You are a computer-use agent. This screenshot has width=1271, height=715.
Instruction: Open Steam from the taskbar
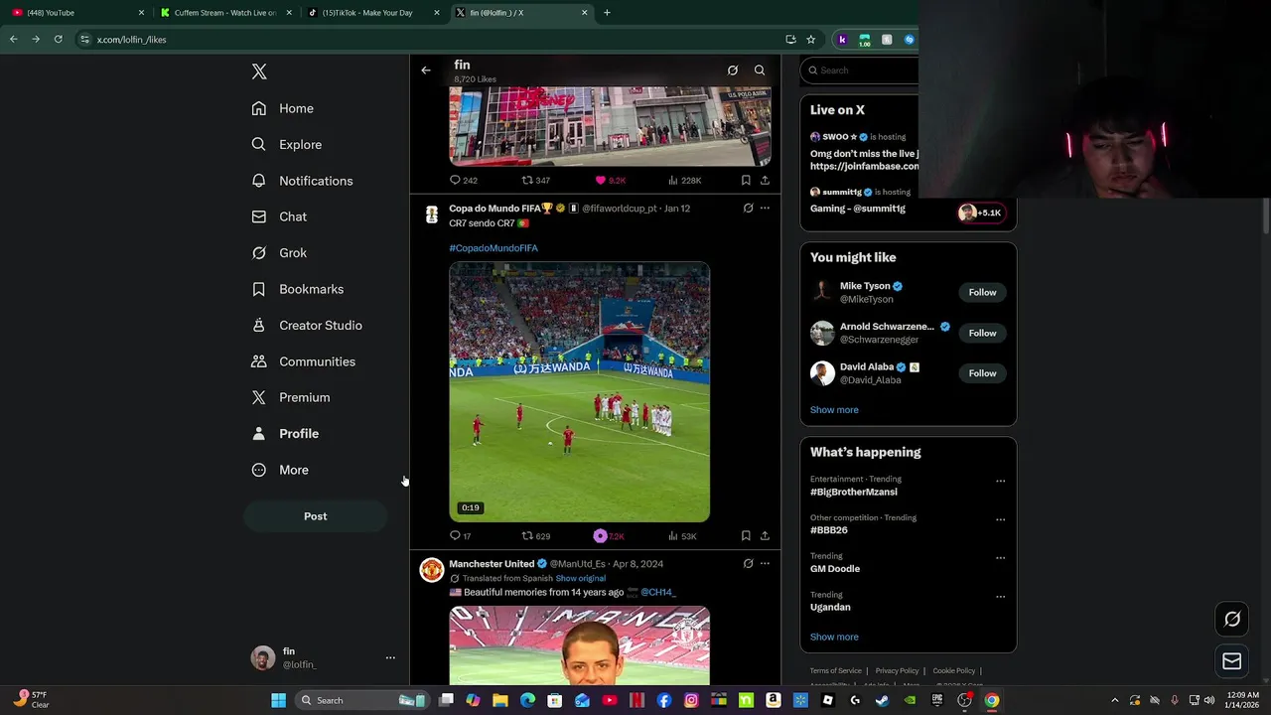tap(882, 700)
